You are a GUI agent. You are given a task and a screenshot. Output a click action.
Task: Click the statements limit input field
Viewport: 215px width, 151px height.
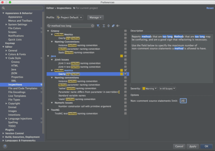(183, 101)
